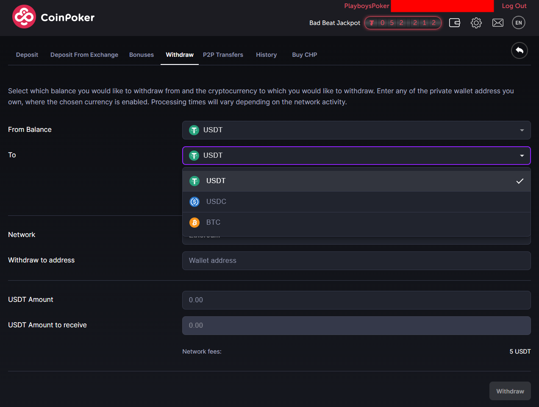Click the Withdraw button
This screenshot has width=539, height=407.
click(x=510, y=391)
